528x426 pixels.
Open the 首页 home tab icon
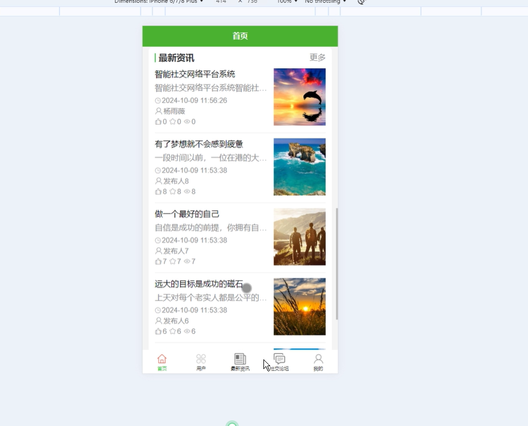pos(162,359)
